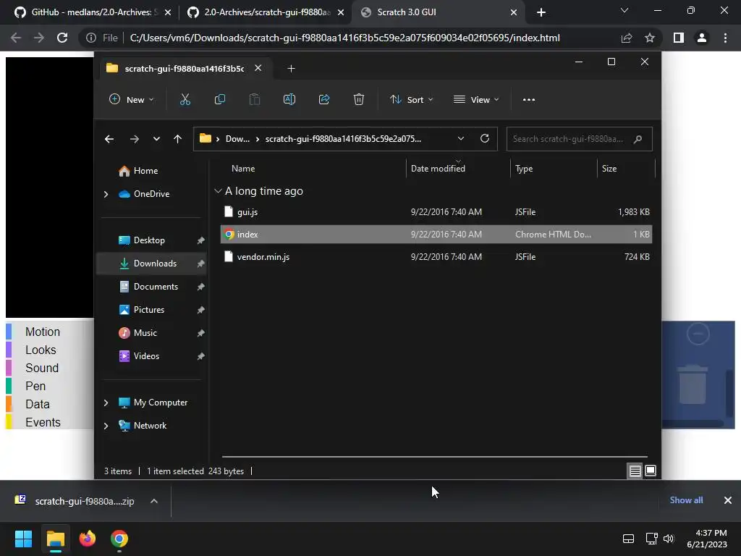Add a new Explorer tab
Viewport: 741px width, 556px height.
[291, 69]
